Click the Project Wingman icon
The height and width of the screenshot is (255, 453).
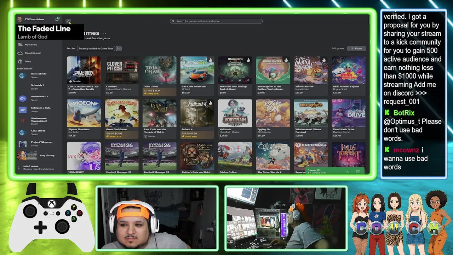[x=23, y=144]
